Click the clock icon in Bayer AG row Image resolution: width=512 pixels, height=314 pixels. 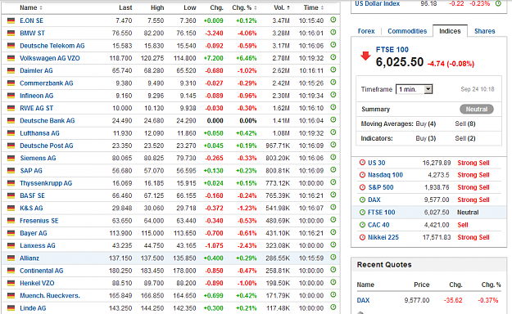[x=333, y=232]
